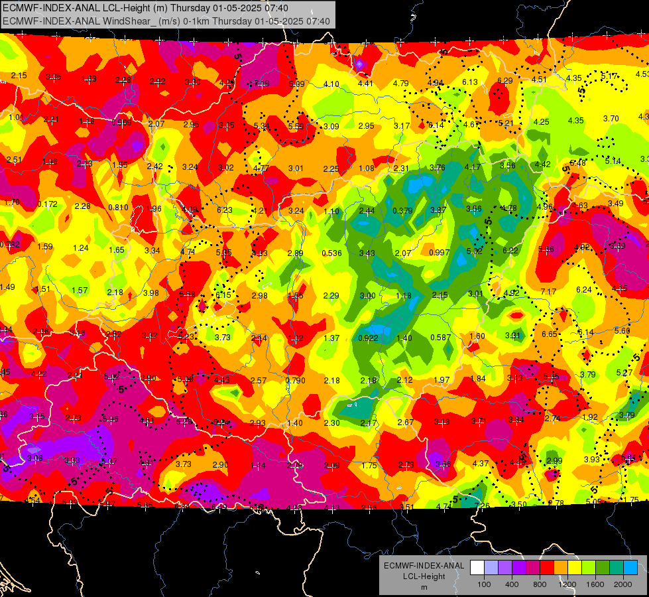Click the wind shear value 2.07 in the green area
Viewport: 649px width, 597px height.
pyautogui.click(x=403, y=253)
